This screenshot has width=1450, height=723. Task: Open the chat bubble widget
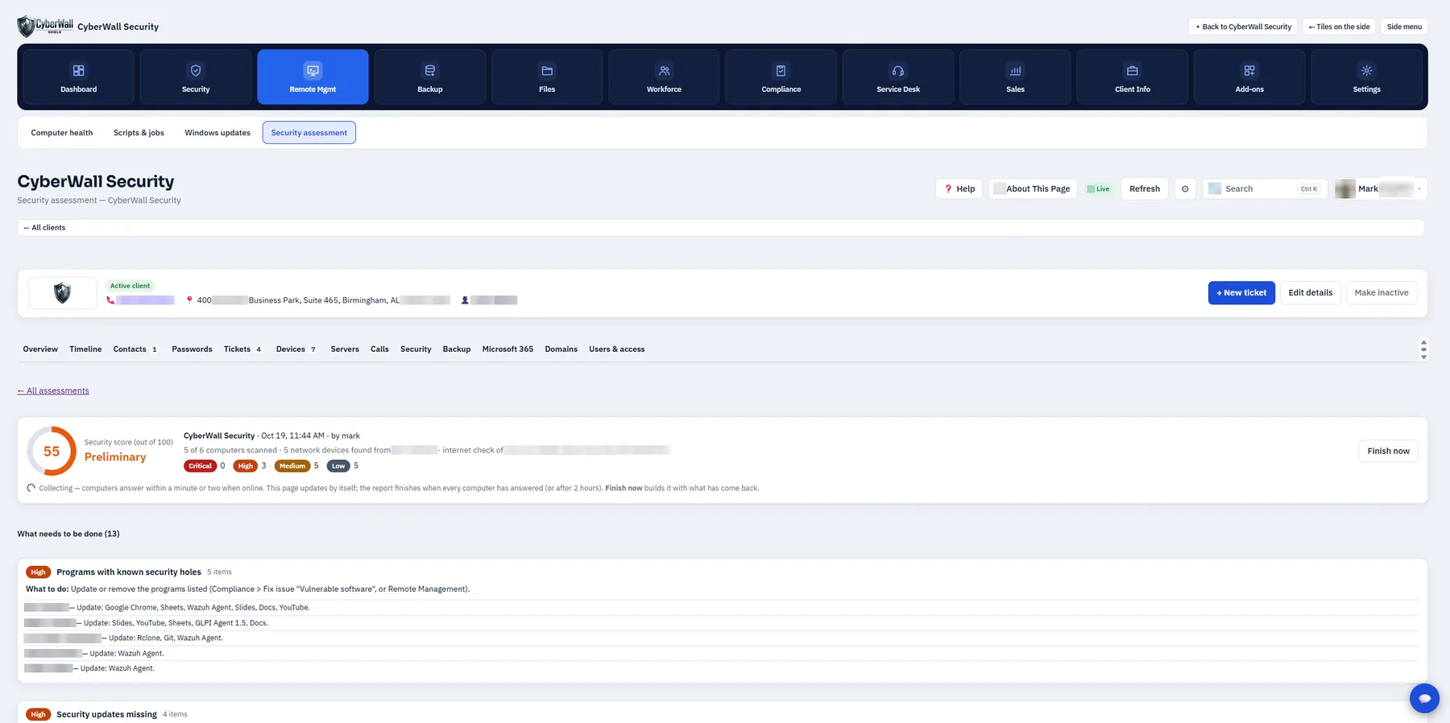[1424, 698]
